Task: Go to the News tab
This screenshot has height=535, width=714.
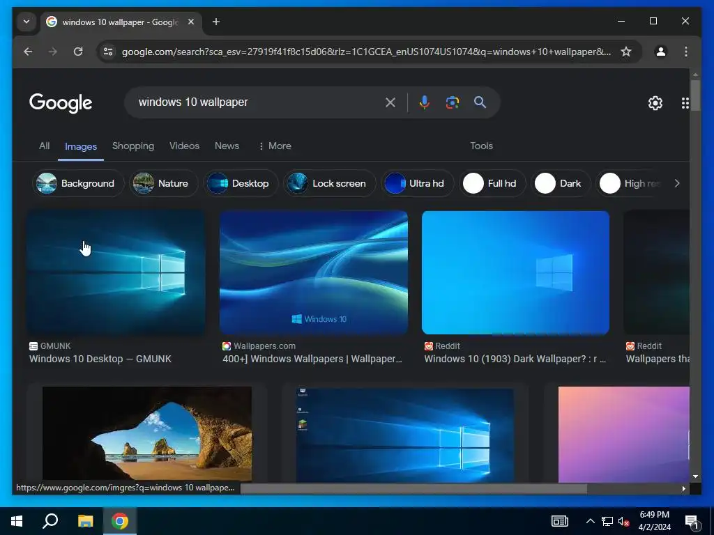Action: (x=227, y=146)
